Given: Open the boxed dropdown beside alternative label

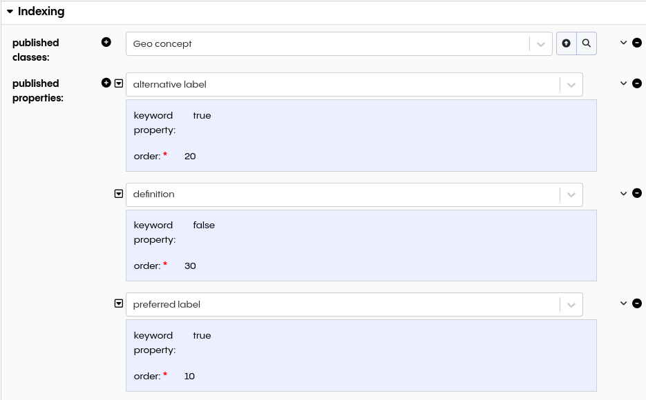Looking at the screenshot, I should click(x=118, y=83).
